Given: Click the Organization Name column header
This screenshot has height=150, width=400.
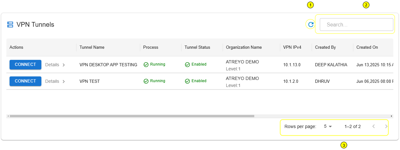Looking at the screenshot, I should click(244, 47).
